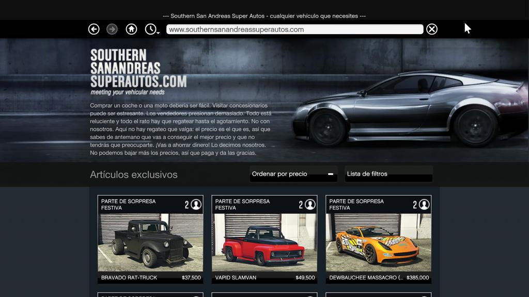Click the player count icon on Rat-Truck card
529x297 pixels.
[x=196, y=204]
